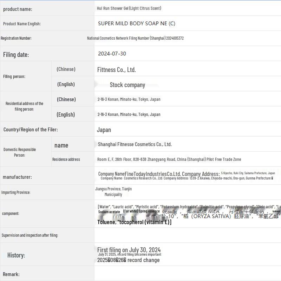Click the filing date 2024-07-30

click(x=112, y=54)
